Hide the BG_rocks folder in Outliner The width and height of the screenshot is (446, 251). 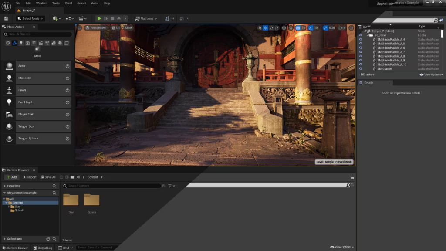(361, 35)
